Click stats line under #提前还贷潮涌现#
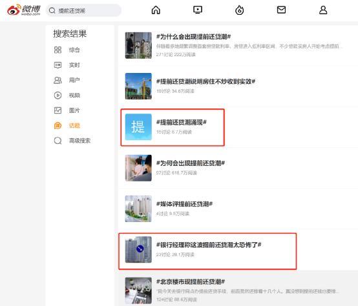Screen dimensions: 358x306 (174, 132)
